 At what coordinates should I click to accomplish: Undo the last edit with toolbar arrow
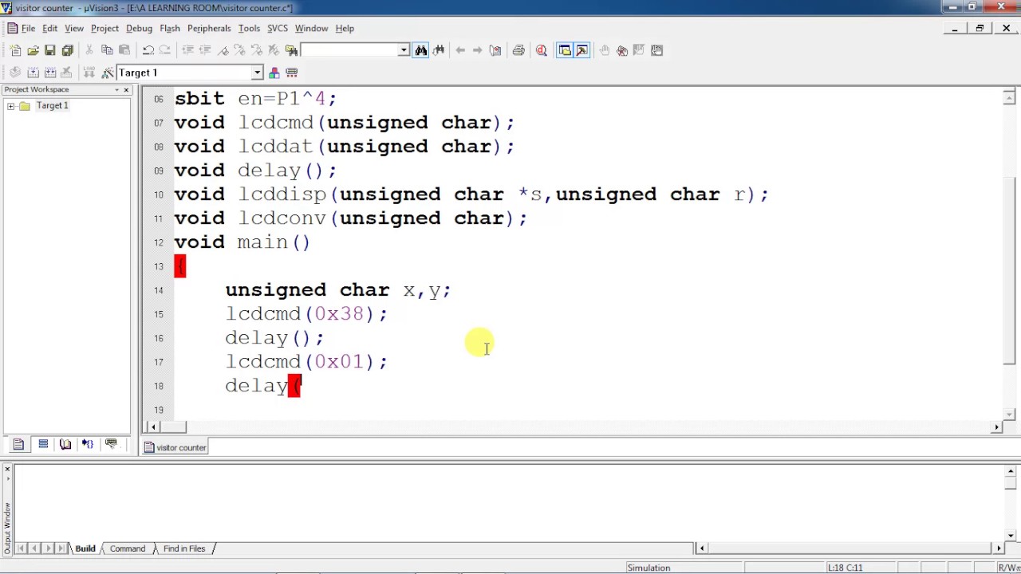point(148,50)
